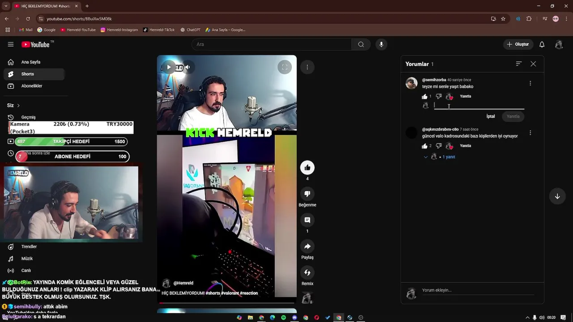Open the Chrome extensions puzzle icon
The width and height of the screenshot is (573, 322).
[529, 19]
